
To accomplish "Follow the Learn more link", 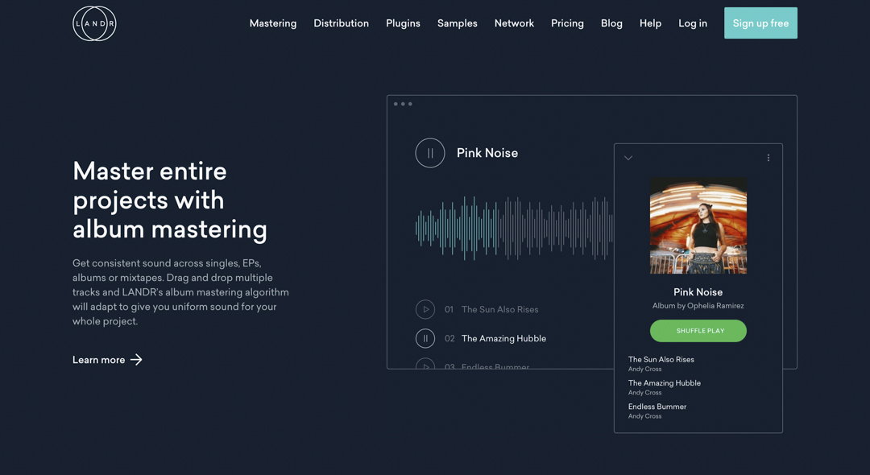I will pos(107,360).
